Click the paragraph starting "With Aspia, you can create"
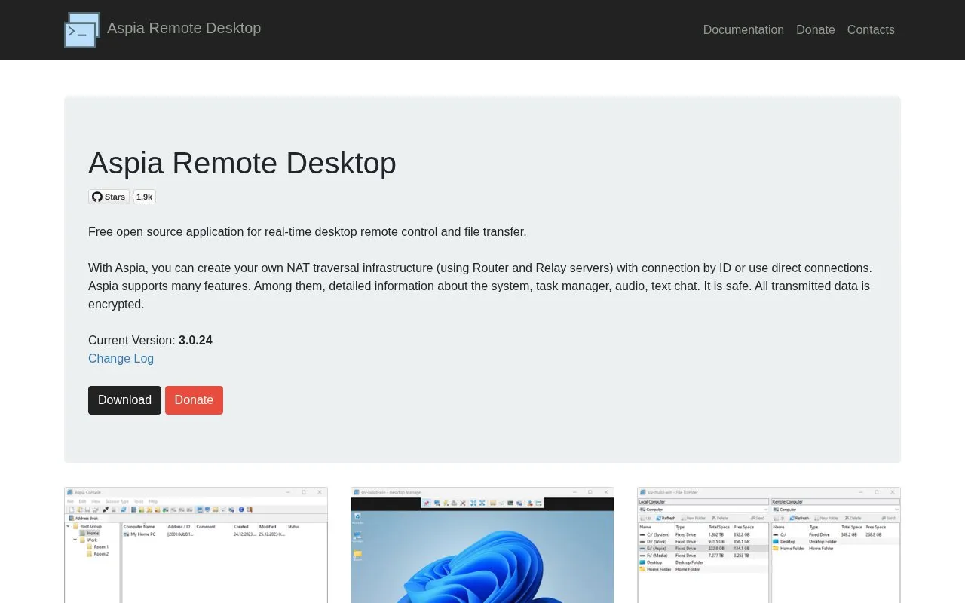The image size is (965, 603). pos(480,286)
